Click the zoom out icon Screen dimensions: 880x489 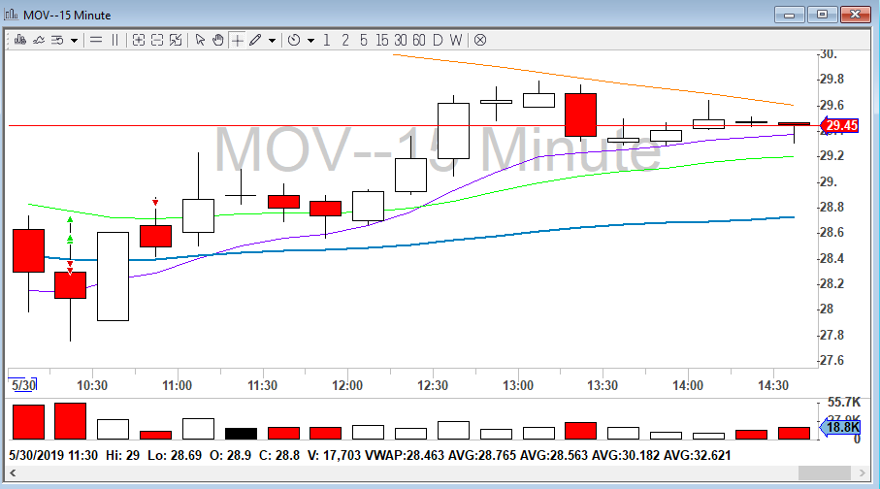157,40
